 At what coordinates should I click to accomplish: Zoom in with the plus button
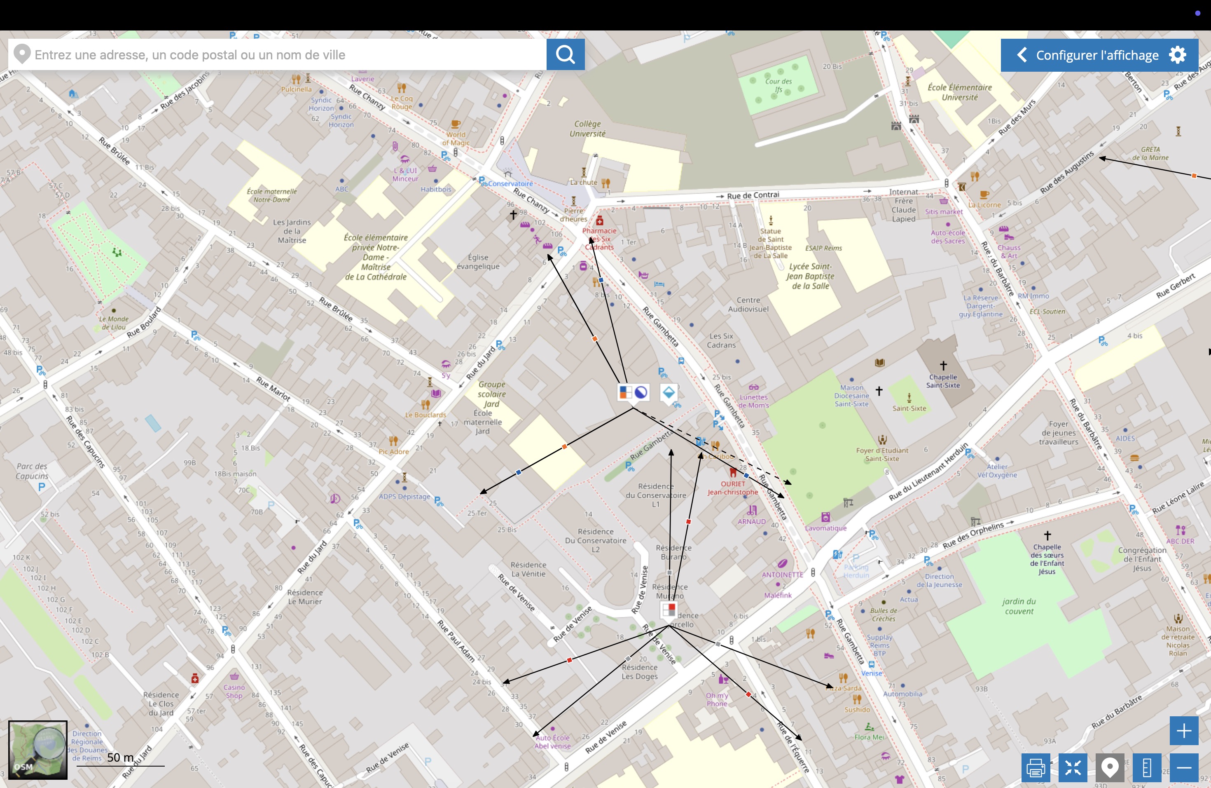[1184, 730]
